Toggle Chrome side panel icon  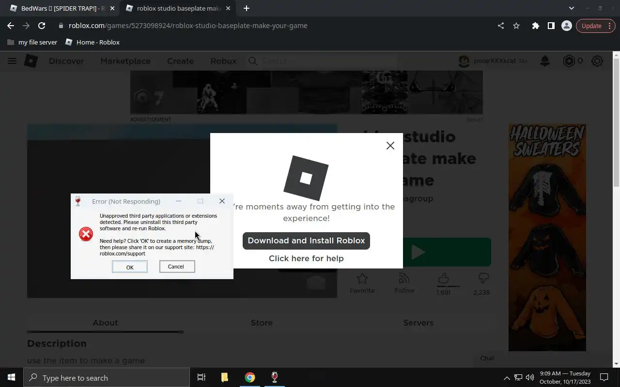(x=551, y=26)
